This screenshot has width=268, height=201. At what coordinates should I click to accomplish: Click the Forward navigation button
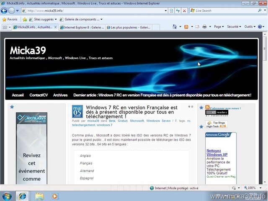click(x=11, y=10)
